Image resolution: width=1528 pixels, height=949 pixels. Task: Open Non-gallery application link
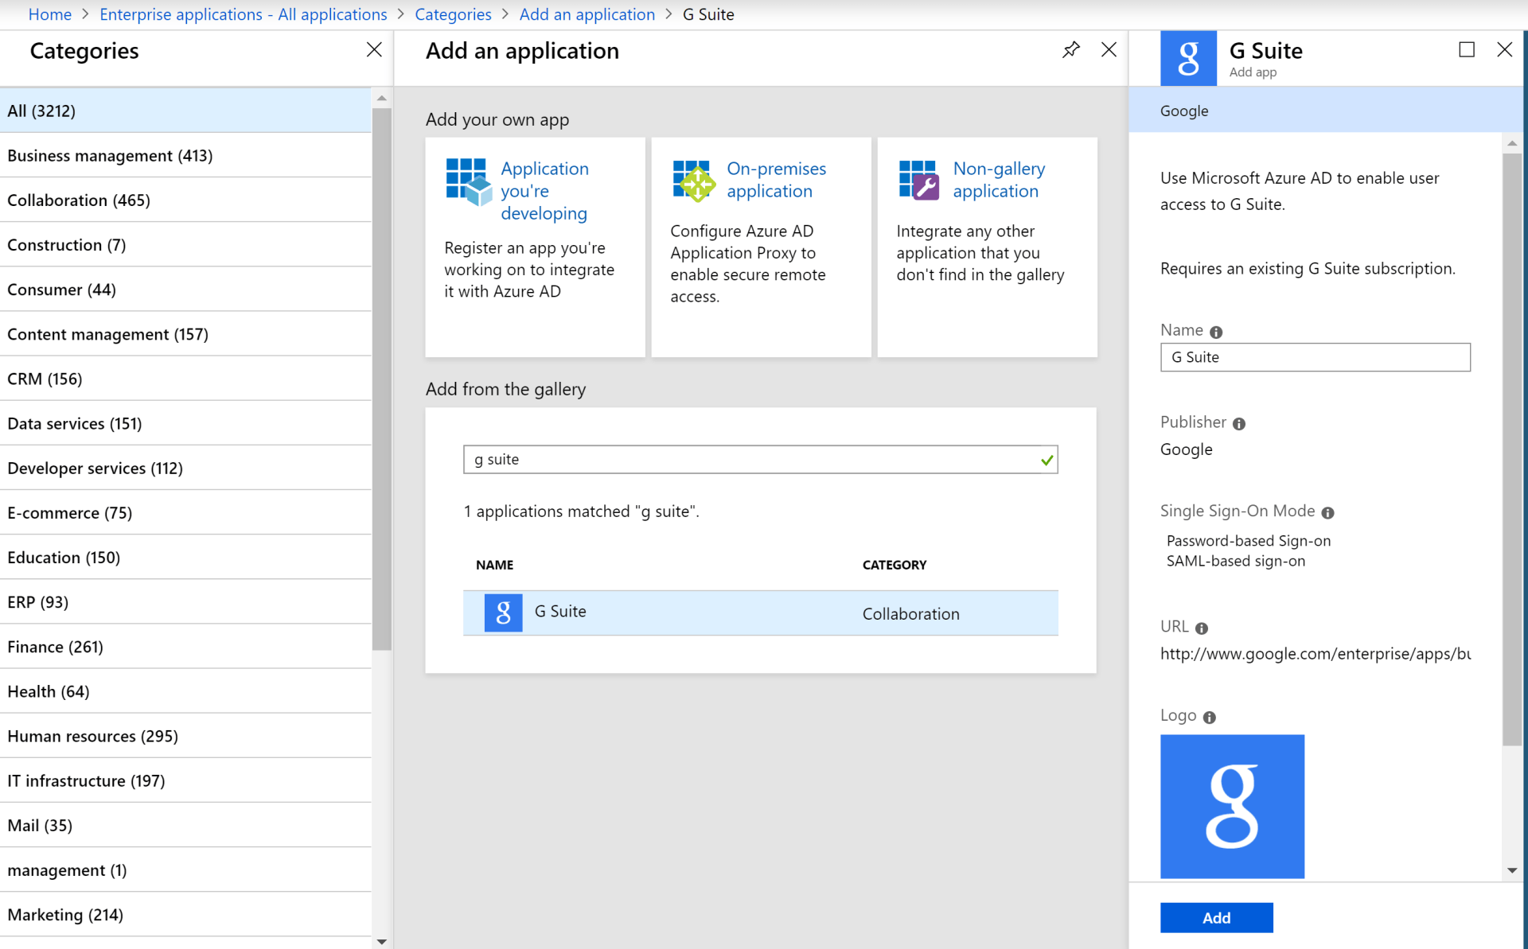(x=999, y=180)
